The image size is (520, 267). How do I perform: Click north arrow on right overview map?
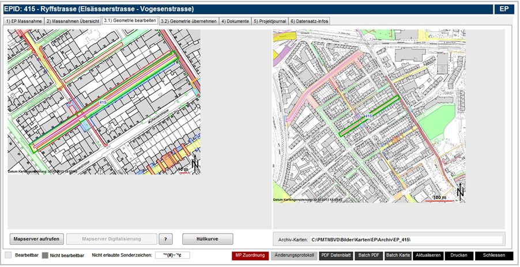tap(459, 192)
